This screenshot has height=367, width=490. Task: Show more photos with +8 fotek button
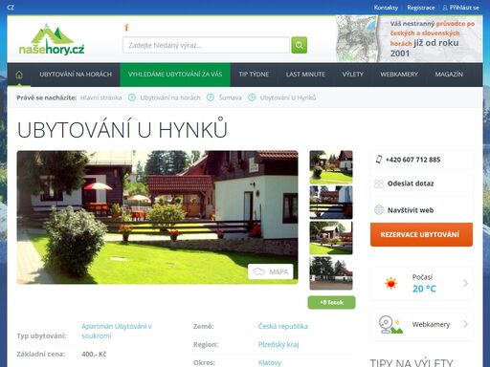pos(331,302)
